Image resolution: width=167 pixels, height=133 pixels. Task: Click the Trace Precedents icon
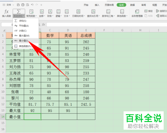pos(158,11)
